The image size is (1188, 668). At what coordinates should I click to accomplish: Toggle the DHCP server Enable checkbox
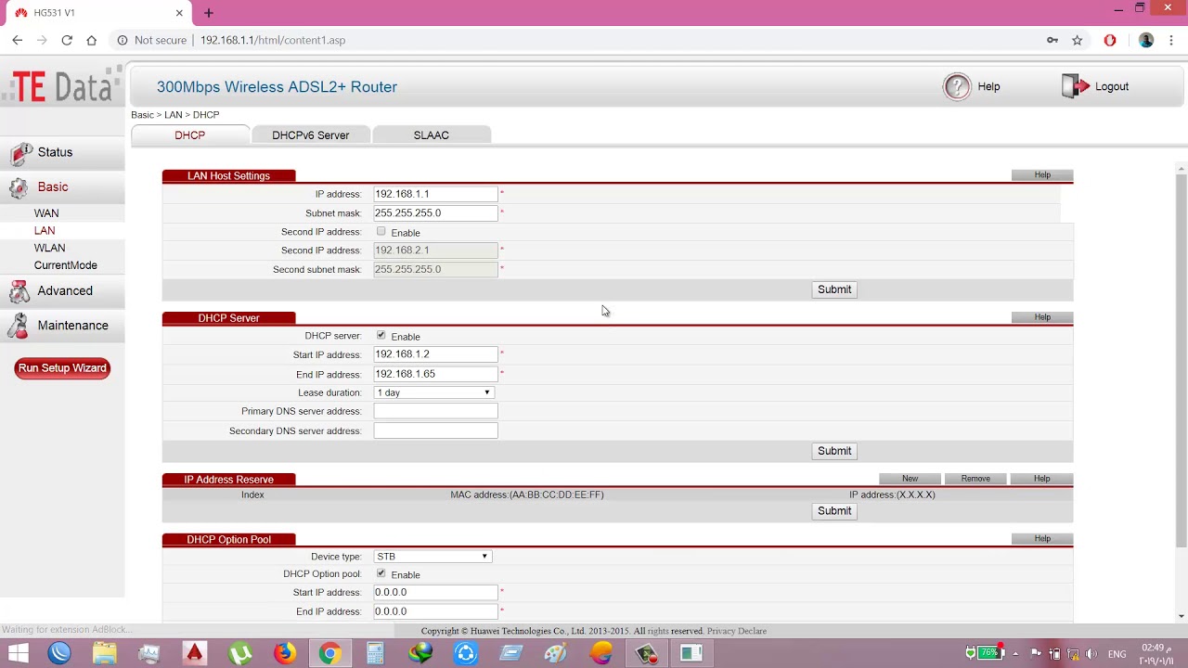[x=381, y=336]
